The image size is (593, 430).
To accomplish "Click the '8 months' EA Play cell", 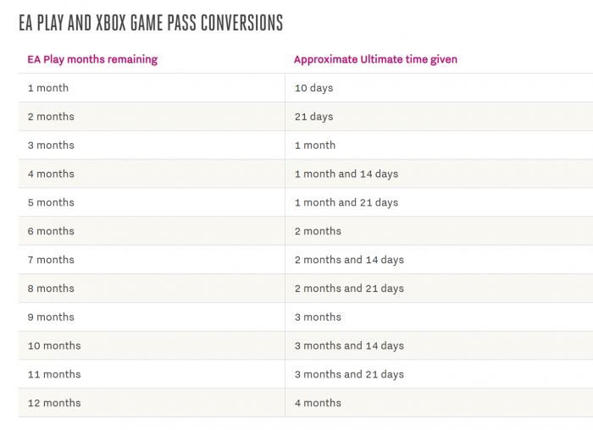I will 51,289.
